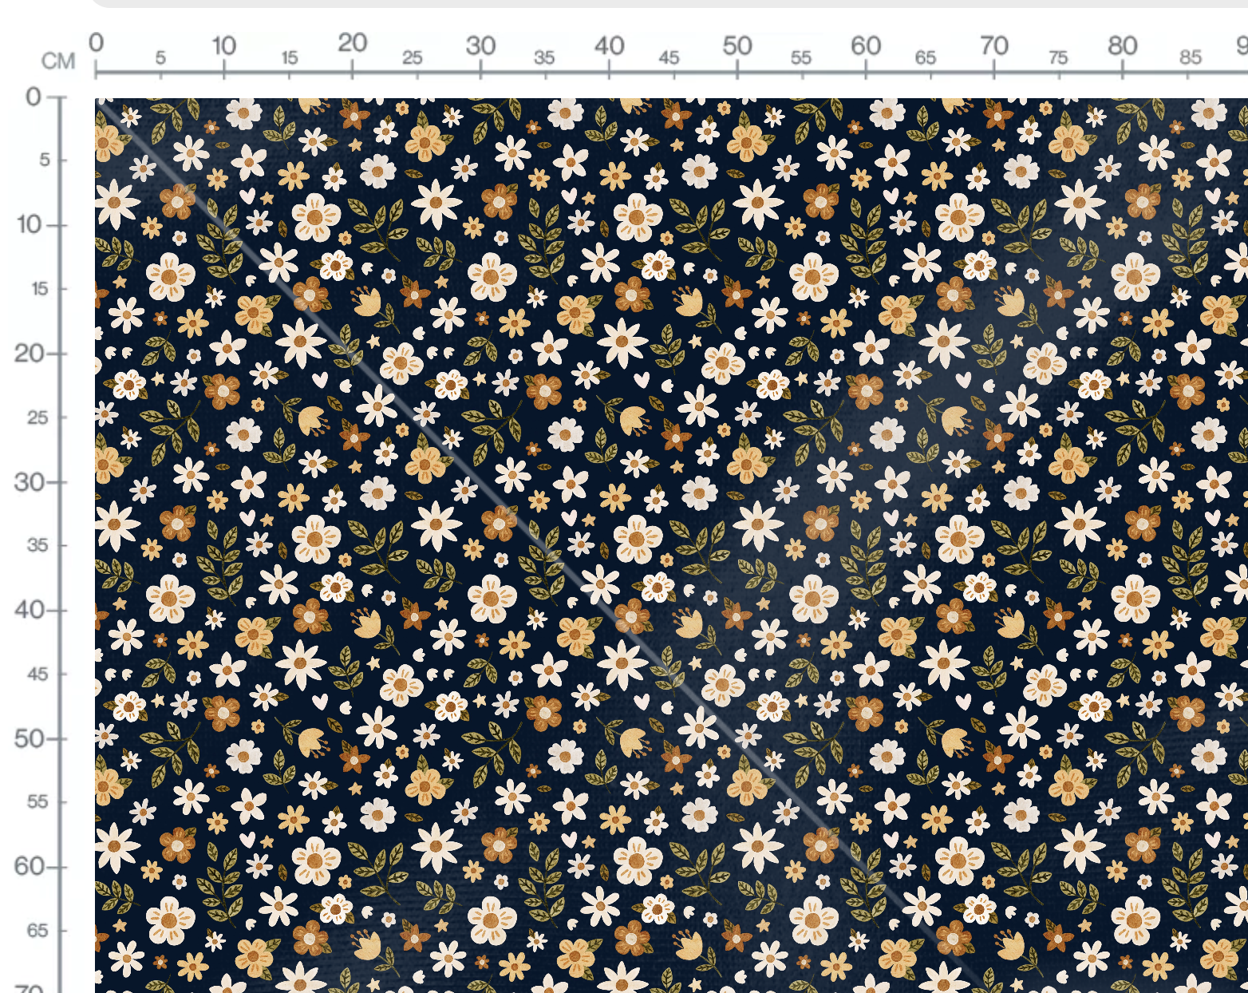Click the 80 mark on horizontal ruler
Image resolution: width=1248 pixels, height=993 pixels.
(1122, 46)
